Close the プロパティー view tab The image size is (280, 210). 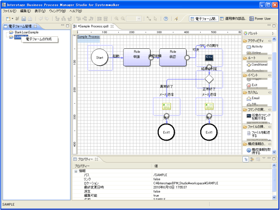96,159
